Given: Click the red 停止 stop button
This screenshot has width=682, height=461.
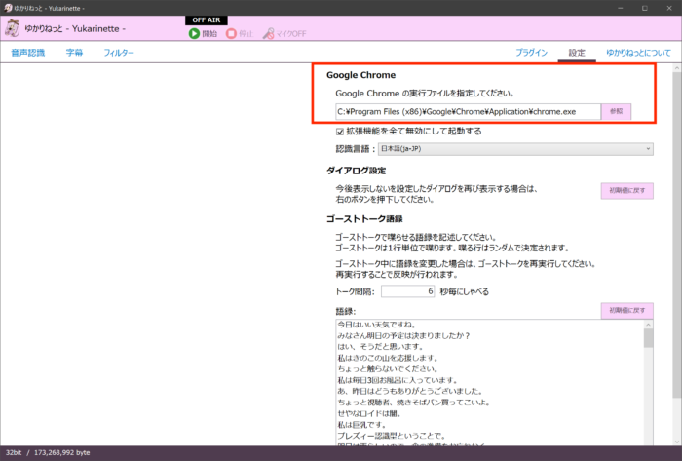Looking at the screenshot, I should coord(240,33).
